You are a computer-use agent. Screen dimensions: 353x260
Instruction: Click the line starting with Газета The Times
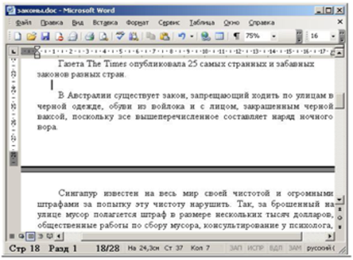pyautogui.click(x=186, y=64)
